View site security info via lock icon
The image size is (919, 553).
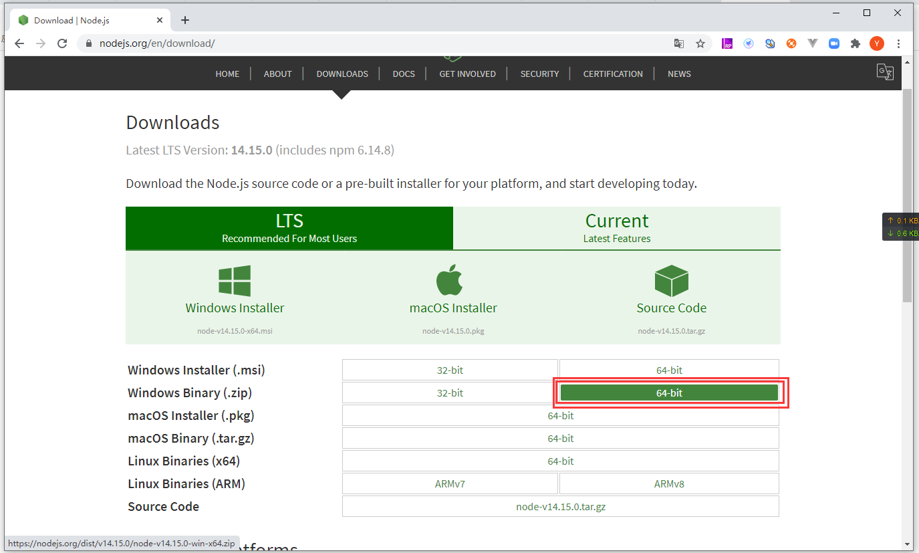88,43
